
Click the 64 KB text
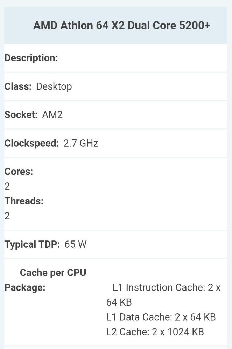point(119,302)
